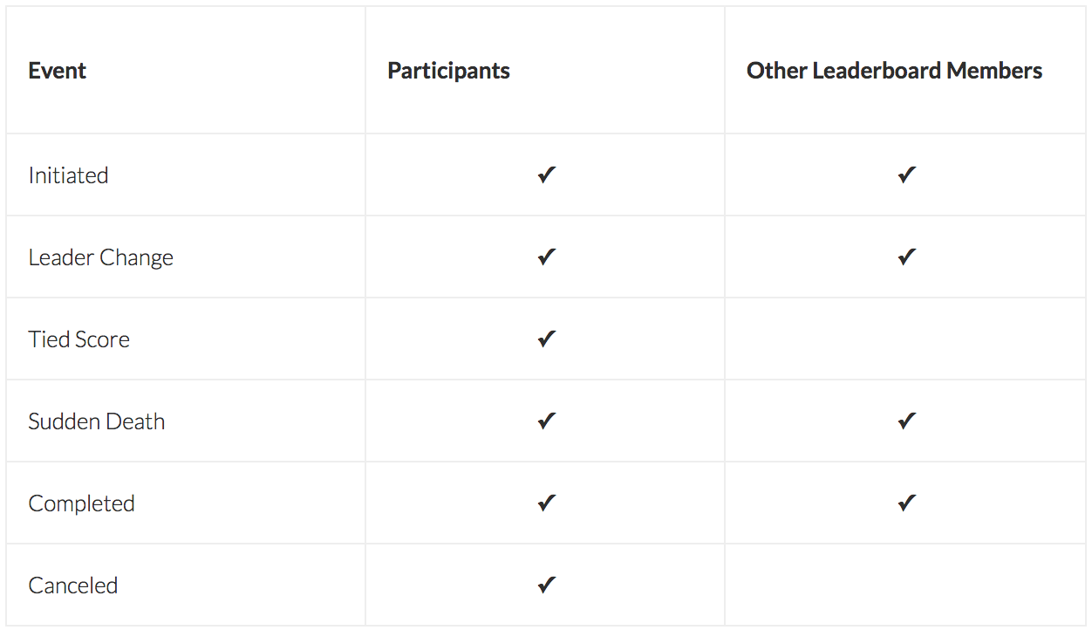Select the Leader Change event label

point(100,257)
